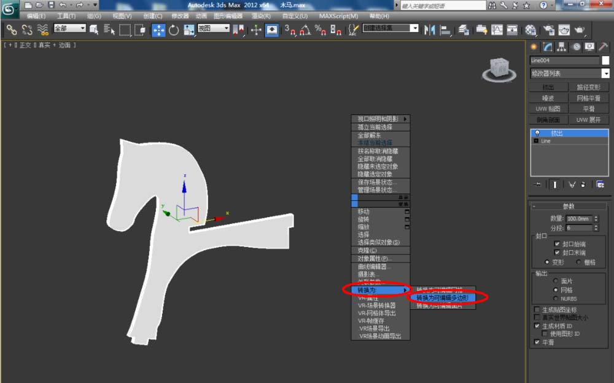Image resolution: width=614 pixels, height=383 pixels.
Task: Click the Edit Named Selection Sets icon
Action: click(x=353, y=30)
